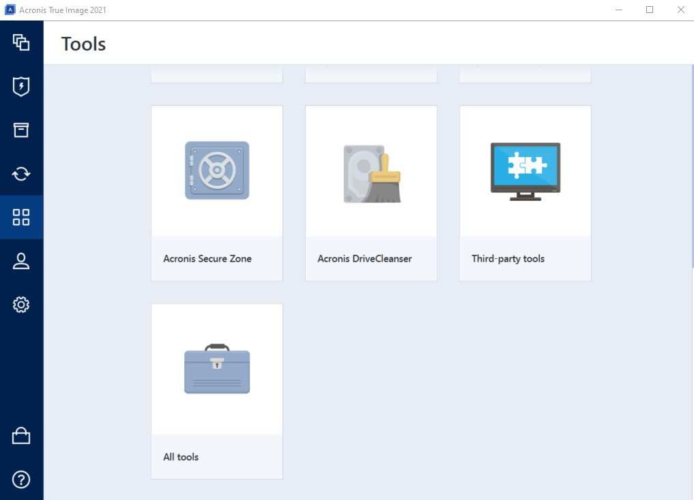This screenshot has width=694, height=500.
Task: Open the Account section in sidebar
Action: pyautogui.click(x=21, y=261)
